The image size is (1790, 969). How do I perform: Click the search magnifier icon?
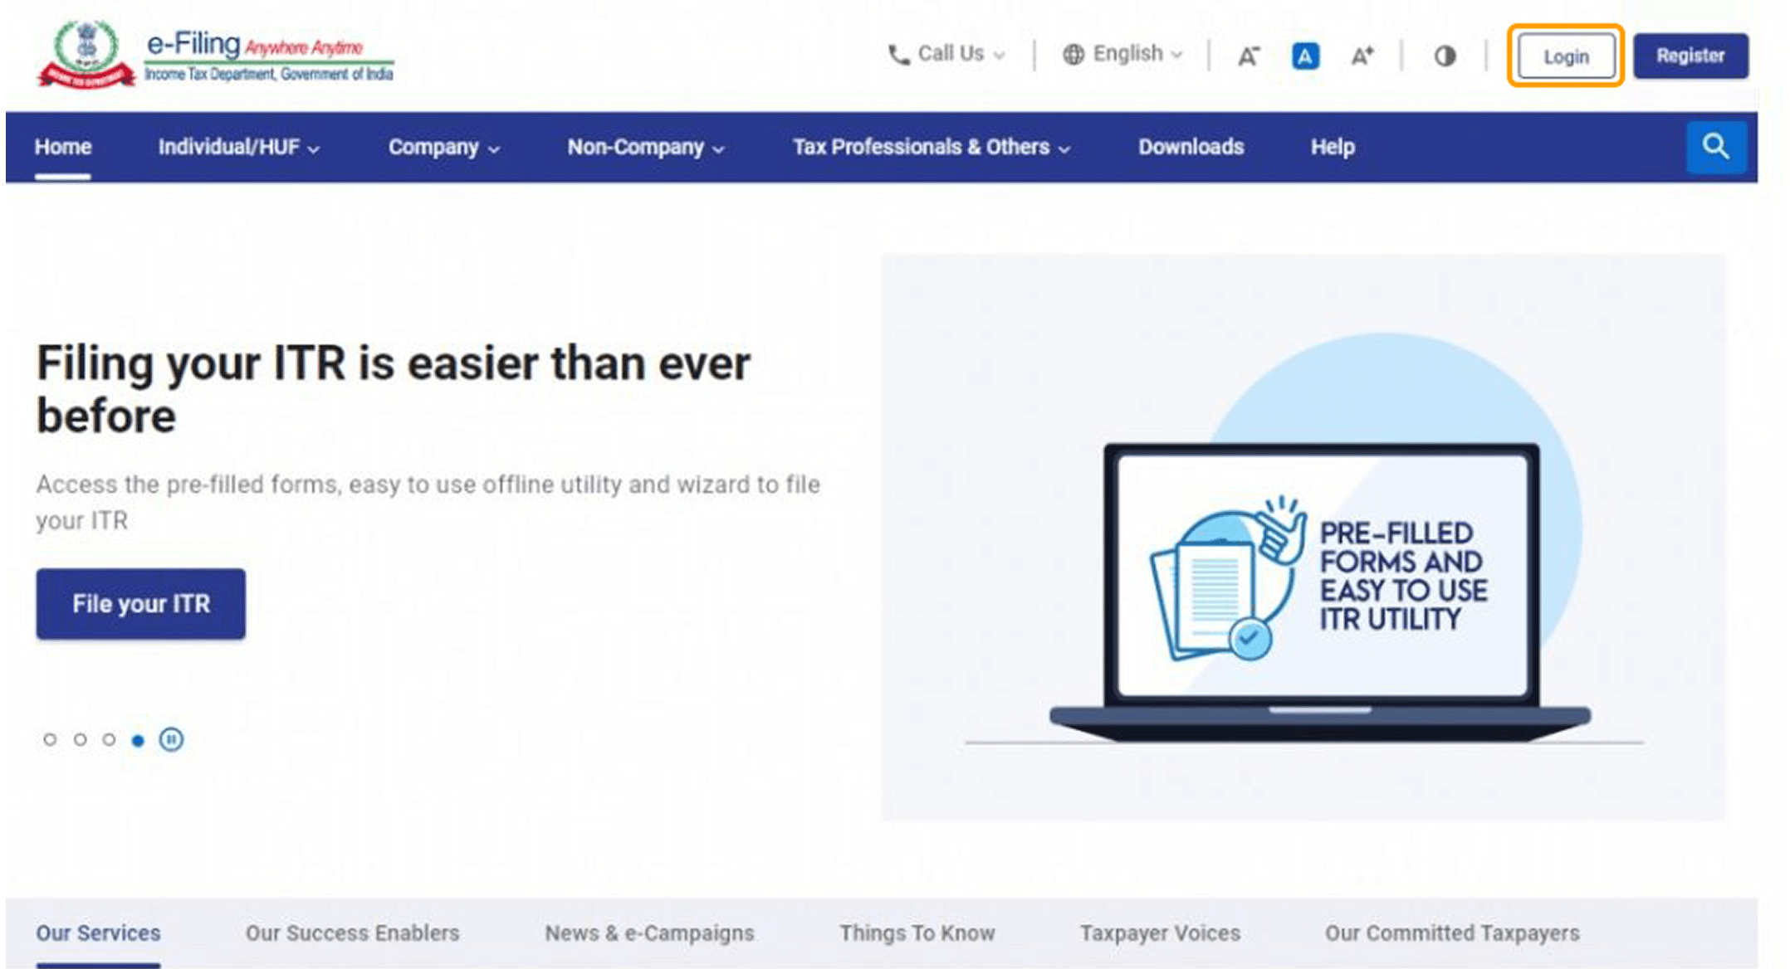[x=1715, y=147]
